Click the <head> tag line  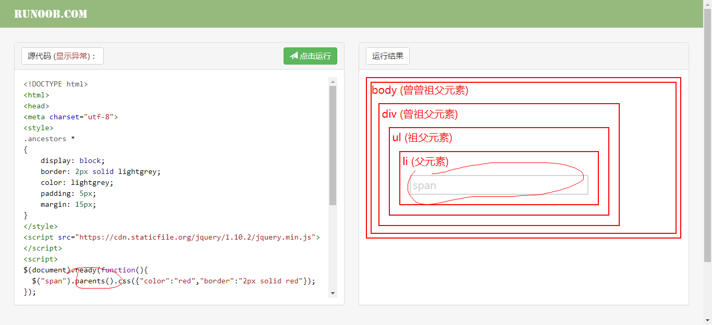36,106
